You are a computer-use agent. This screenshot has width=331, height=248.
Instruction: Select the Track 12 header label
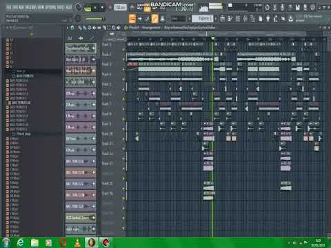(108, 154)
